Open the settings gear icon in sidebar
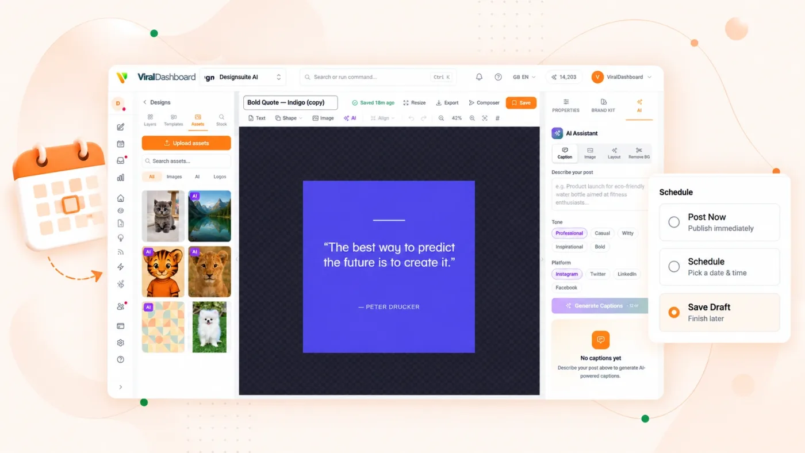The width and height of the screenshot is (805, 453). coord(120,343)
